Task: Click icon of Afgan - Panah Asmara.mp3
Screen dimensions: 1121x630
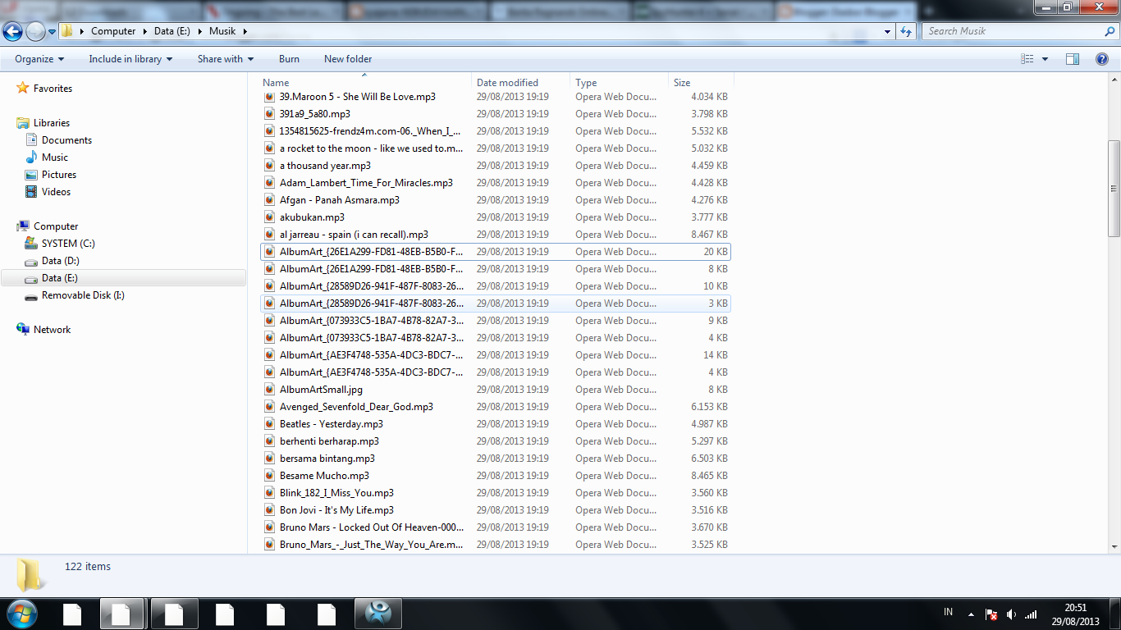Action: click(269, 200)
